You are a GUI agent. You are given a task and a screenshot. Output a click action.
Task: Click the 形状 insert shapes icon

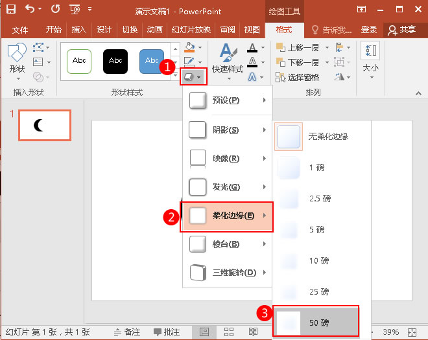[16, 58]
